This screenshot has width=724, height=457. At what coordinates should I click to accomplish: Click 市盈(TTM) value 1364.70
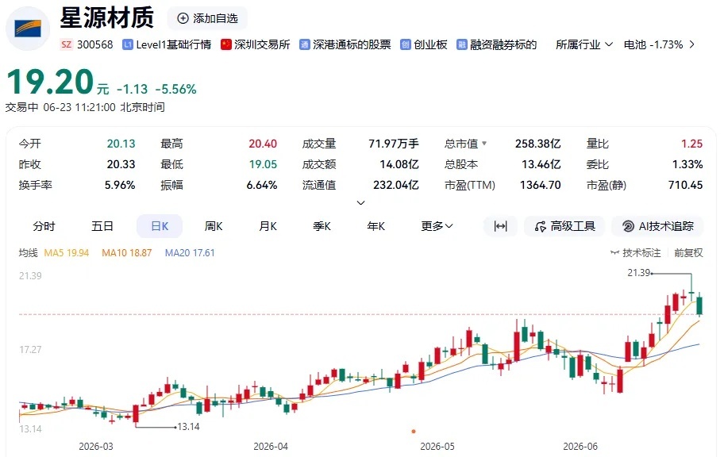pyautogui.click(x=541, y=185)
